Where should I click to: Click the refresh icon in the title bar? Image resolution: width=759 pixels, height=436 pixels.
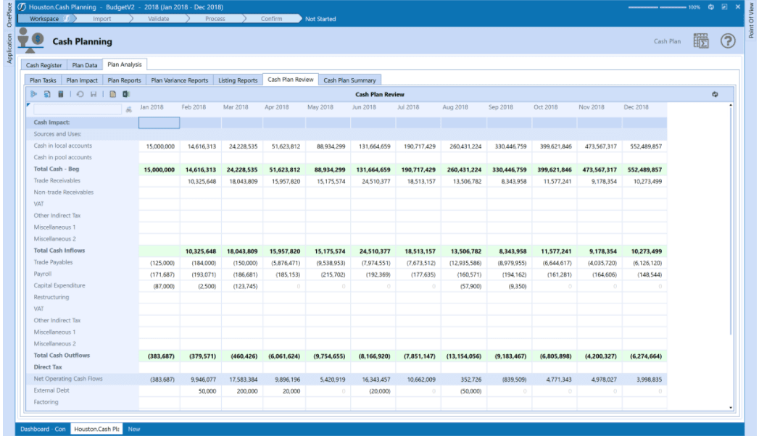tap(713, 6)
